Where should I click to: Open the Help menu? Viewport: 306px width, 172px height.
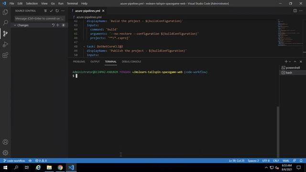[x=84, y=3]
